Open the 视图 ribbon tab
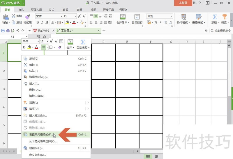 tap(93, 10)
